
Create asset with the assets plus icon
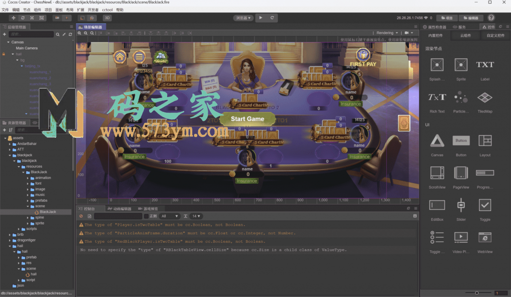tap(4, 130)
